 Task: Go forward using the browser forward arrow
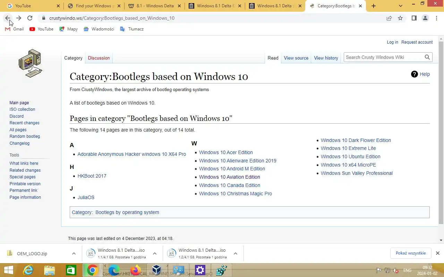[19, 18]
